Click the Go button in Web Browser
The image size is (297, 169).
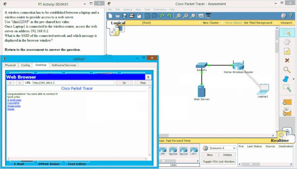[124, 83]
